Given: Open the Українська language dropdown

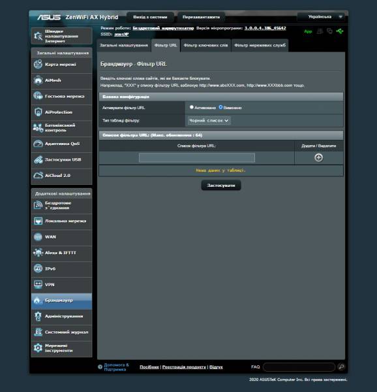Looking at the screenshot, I should click(x=322, y=17).
